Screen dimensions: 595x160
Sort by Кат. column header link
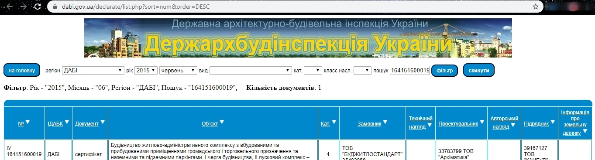point(325,123)
